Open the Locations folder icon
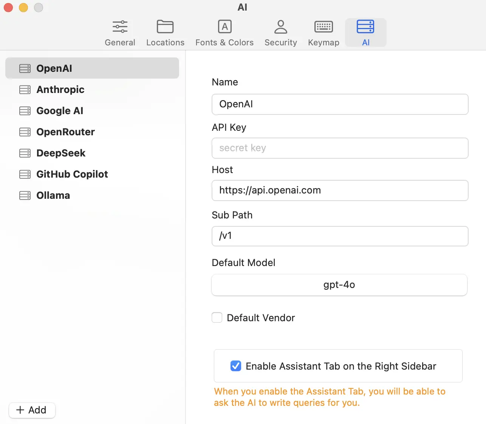 [165, 27]
